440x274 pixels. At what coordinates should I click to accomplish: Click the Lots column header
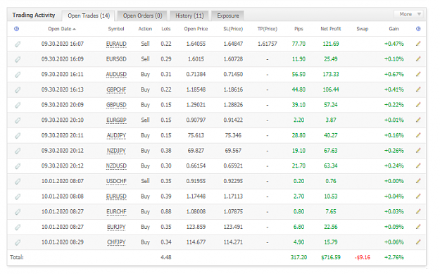point(166,29)
